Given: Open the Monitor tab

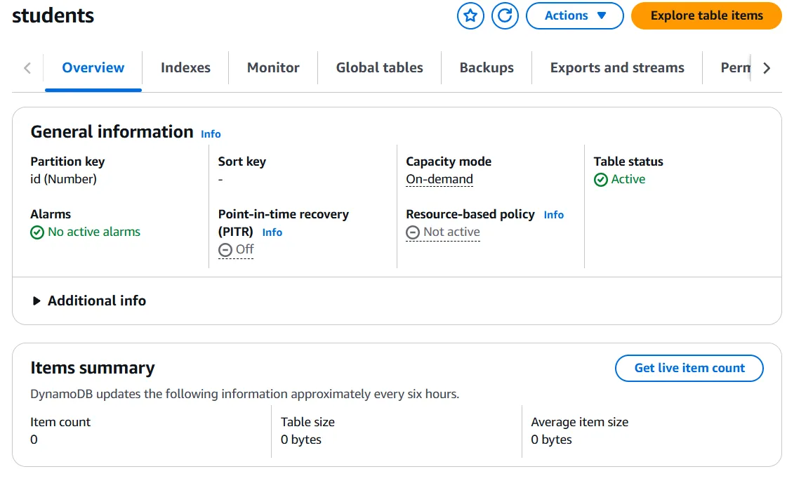Looking at the screenshot, I should coord(273,67).
